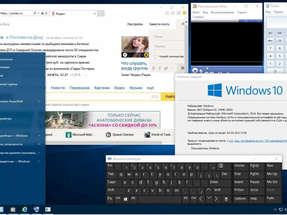Expand the "Спец. возможности" Start menu group

click(x=39, y=144)
